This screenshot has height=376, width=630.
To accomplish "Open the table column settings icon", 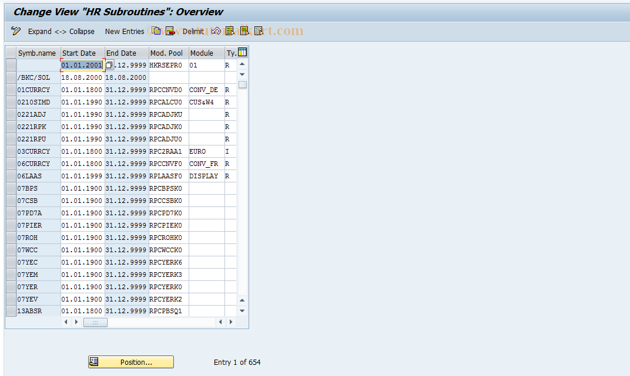I will point(242,52).
